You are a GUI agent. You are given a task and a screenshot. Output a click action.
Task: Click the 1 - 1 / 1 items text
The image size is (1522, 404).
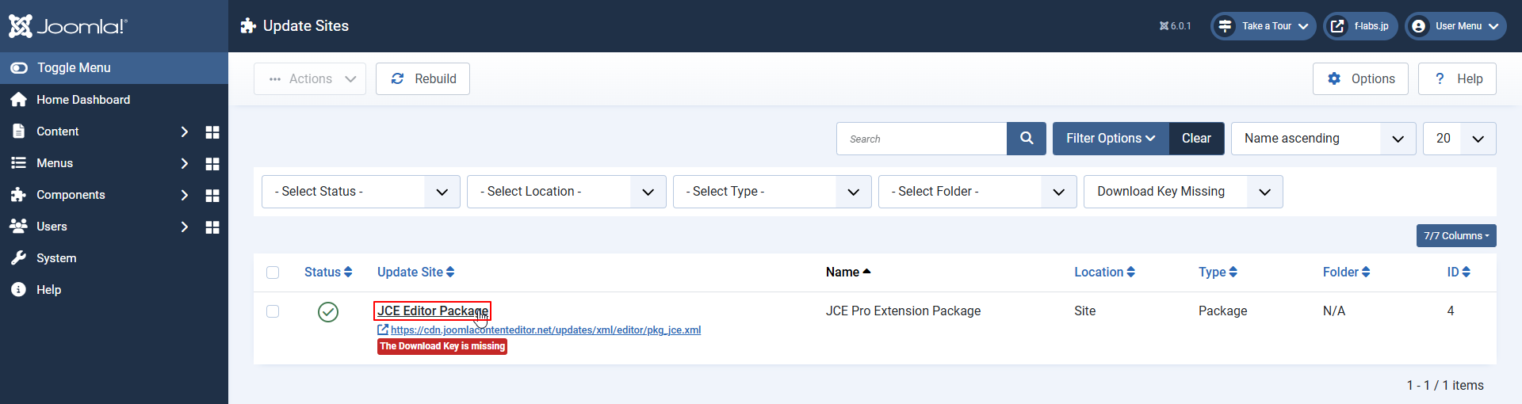point(1445,386)
